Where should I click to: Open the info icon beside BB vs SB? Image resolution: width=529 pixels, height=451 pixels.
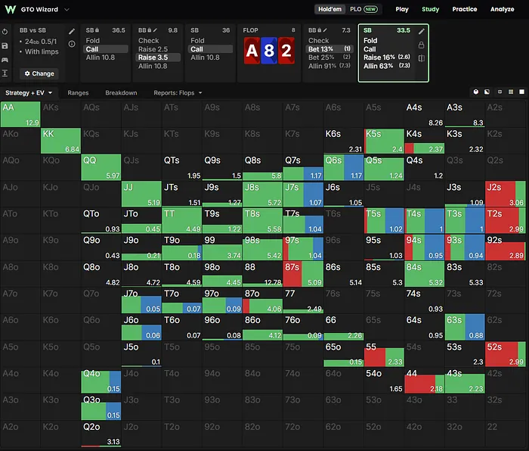(x=72, y=44)
